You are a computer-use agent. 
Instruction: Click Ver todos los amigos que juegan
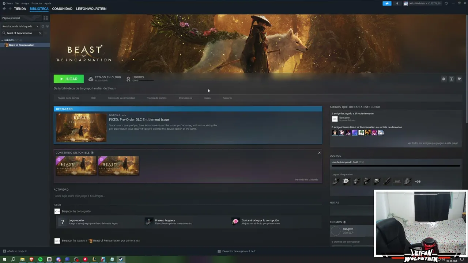click(x=433, y=143)
